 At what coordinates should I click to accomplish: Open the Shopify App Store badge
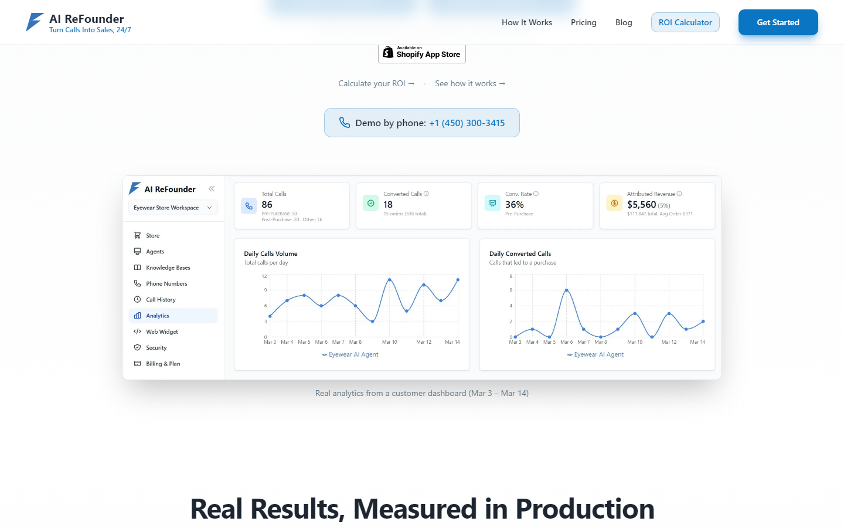point(422,53)
